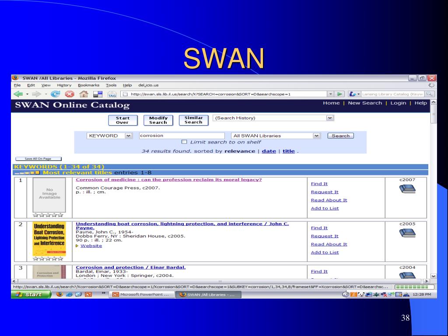Screen dimensions: 448x336
Task: Click Add to List for entry 2
Action: (325, 252)
